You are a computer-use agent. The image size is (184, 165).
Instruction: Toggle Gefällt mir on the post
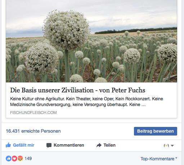(x=20, y=145)
